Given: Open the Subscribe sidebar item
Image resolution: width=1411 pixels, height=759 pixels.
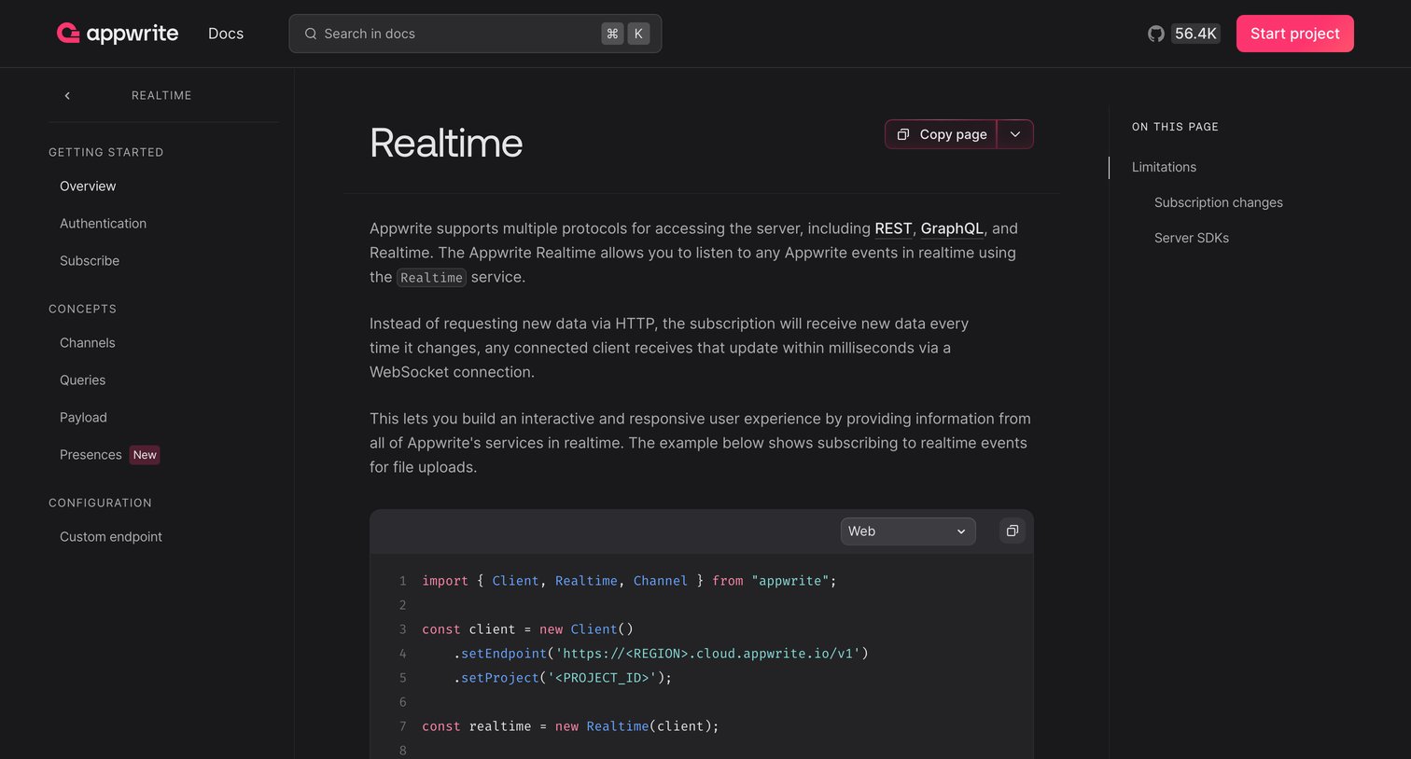Looking at the screenshot, I should click(90, 261).
